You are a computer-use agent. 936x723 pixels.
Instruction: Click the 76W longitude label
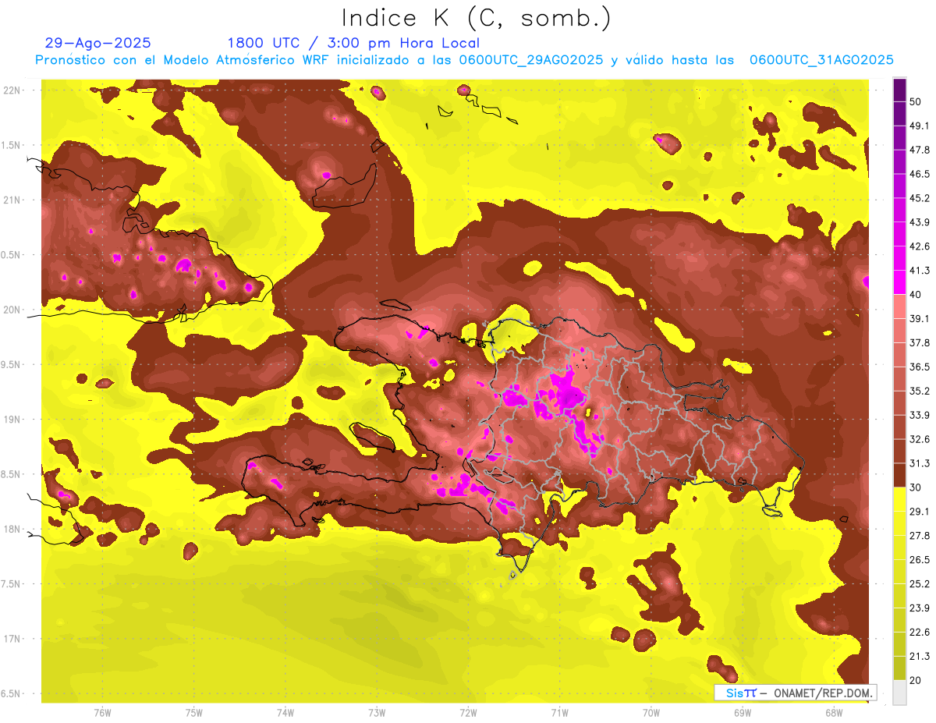(x=102, y=713)
